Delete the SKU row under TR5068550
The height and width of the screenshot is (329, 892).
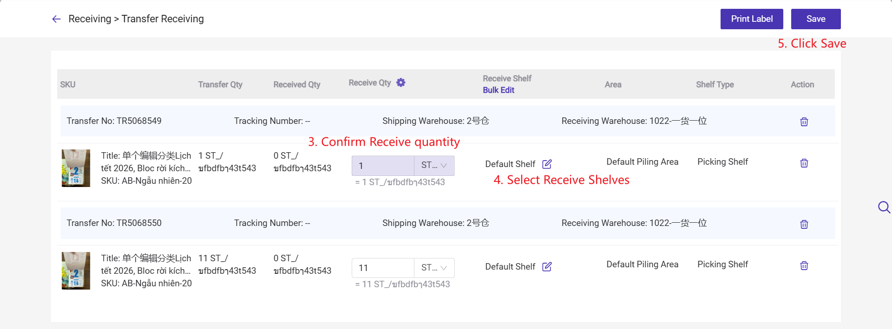click(x=804, y=266)
